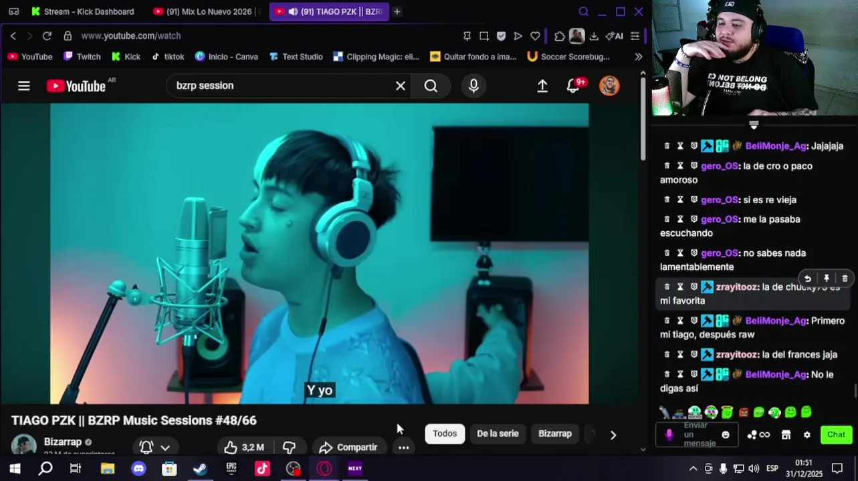Viewport: 858px width, 481px height.
Task: Open the Inicio - Canva bookmark
Action: [x=227, y=57]
